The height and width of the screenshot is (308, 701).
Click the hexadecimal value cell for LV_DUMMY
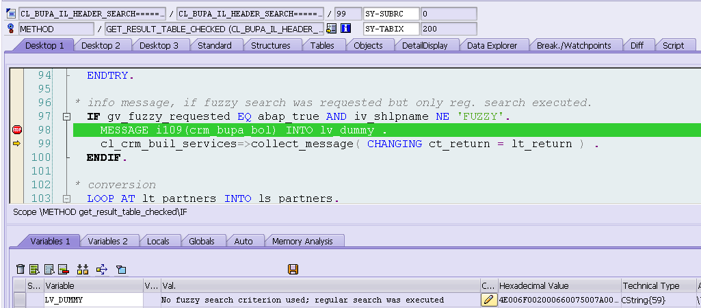(x=559, y=300)
